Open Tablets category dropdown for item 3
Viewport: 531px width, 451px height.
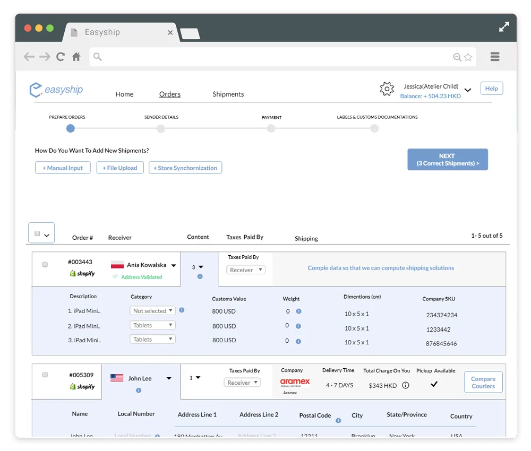point(152,339)
